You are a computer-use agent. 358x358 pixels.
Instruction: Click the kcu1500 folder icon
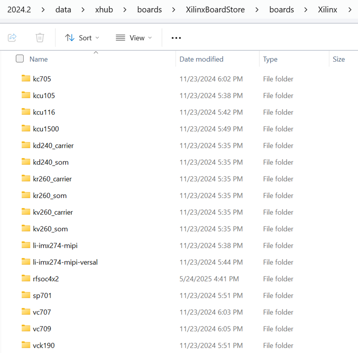[x=26, y=128]
